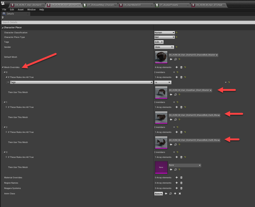255x207 pixels.
Task: Clear element 0 rules array with trash icon
Action: click(181, 77)
